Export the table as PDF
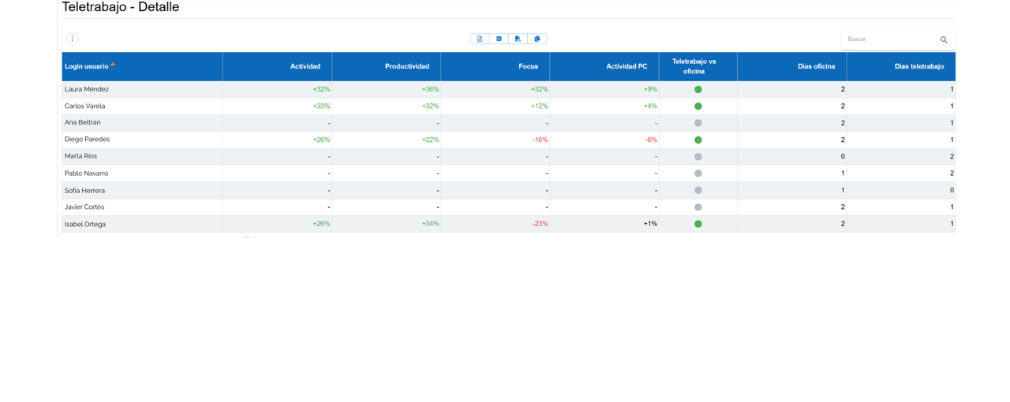 point(480,39)
